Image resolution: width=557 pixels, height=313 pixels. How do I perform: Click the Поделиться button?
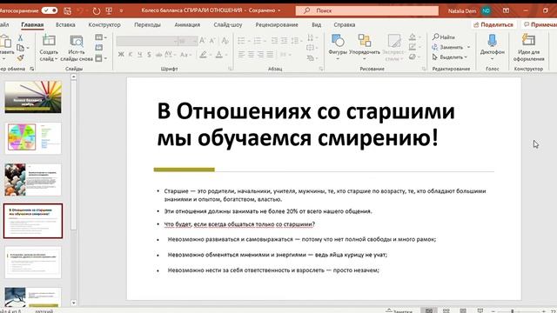tap(493, 24)
